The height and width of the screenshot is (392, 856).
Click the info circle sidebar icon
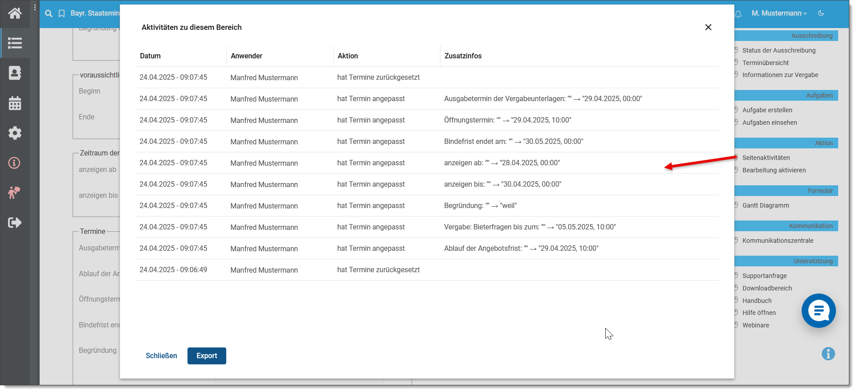tap(15, 163)
